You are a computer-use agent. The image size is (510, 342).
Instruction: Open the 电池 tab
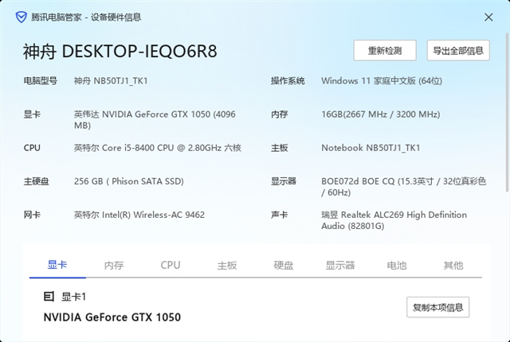click(x=397, y=266)
